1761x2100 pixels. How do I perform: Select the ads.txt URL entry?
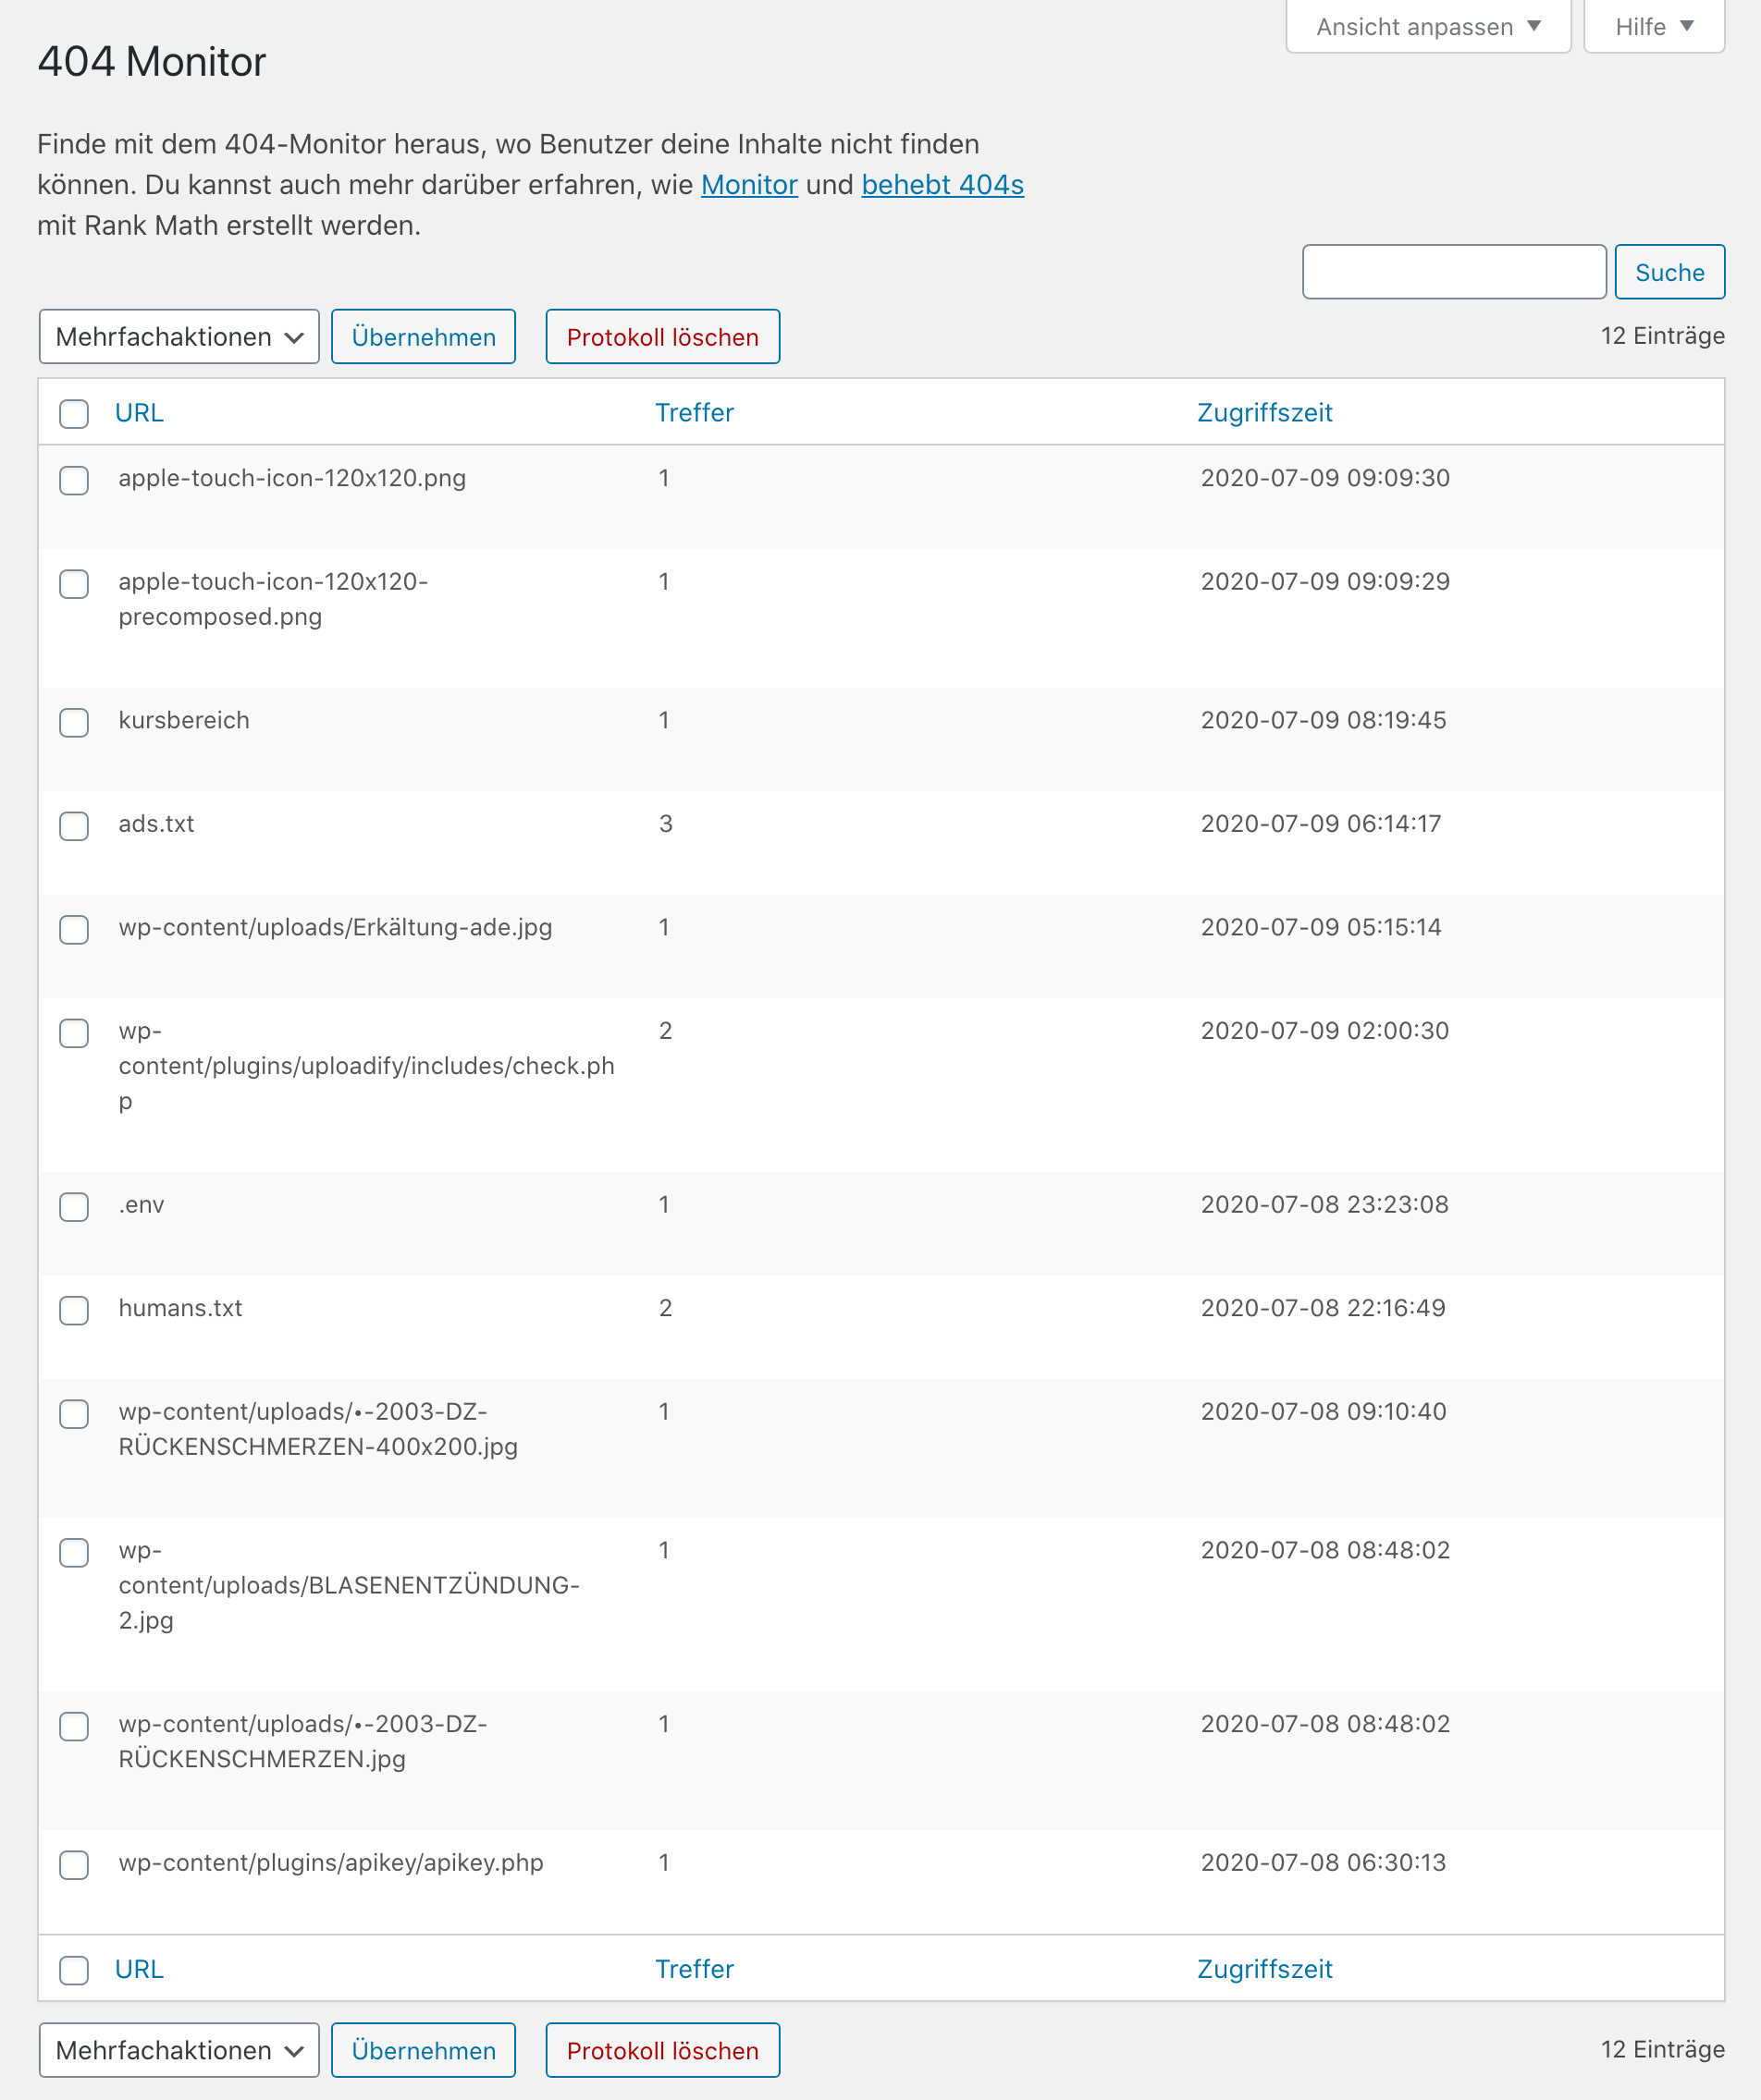coord(156,824)
